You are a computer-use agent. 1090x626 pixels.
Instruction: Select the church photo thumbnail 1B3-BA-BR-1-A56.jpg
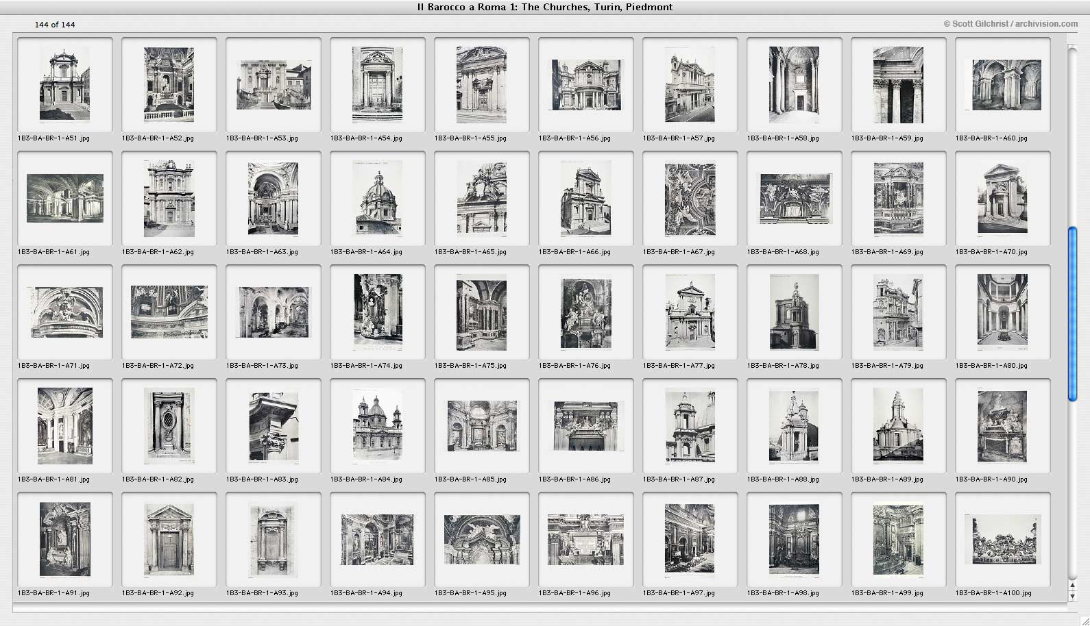[586, 85]
